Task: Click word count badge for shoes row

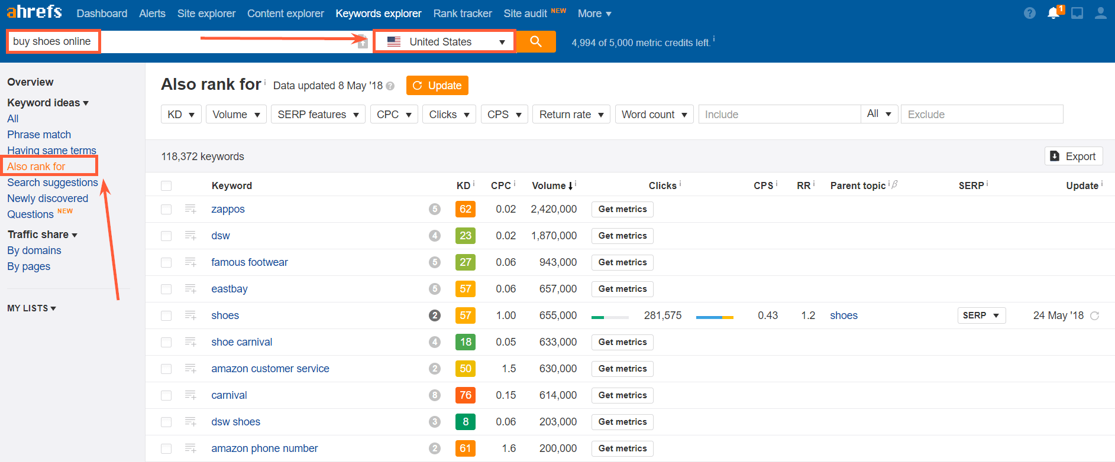Action: point(435,315)
